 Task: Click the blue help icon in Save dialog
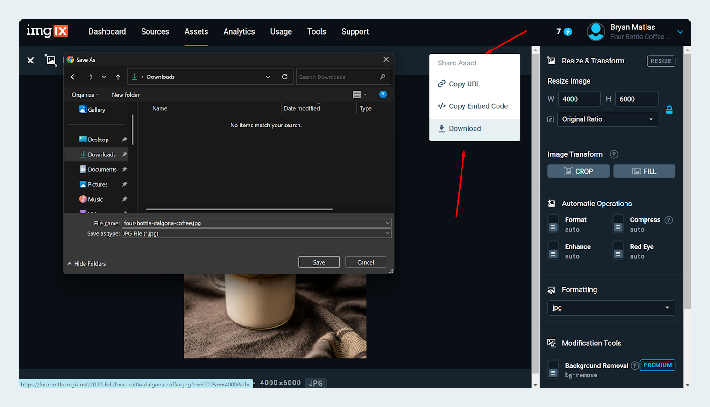click(383, 95)
